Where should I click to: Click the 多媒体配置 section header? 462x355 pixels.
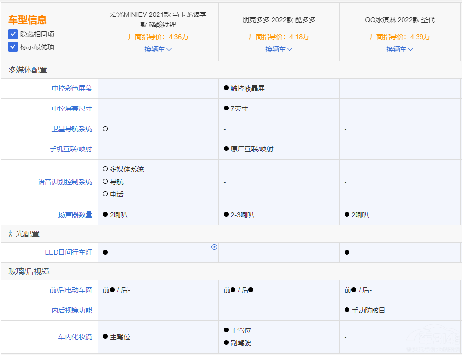click(x=28, y=70)
